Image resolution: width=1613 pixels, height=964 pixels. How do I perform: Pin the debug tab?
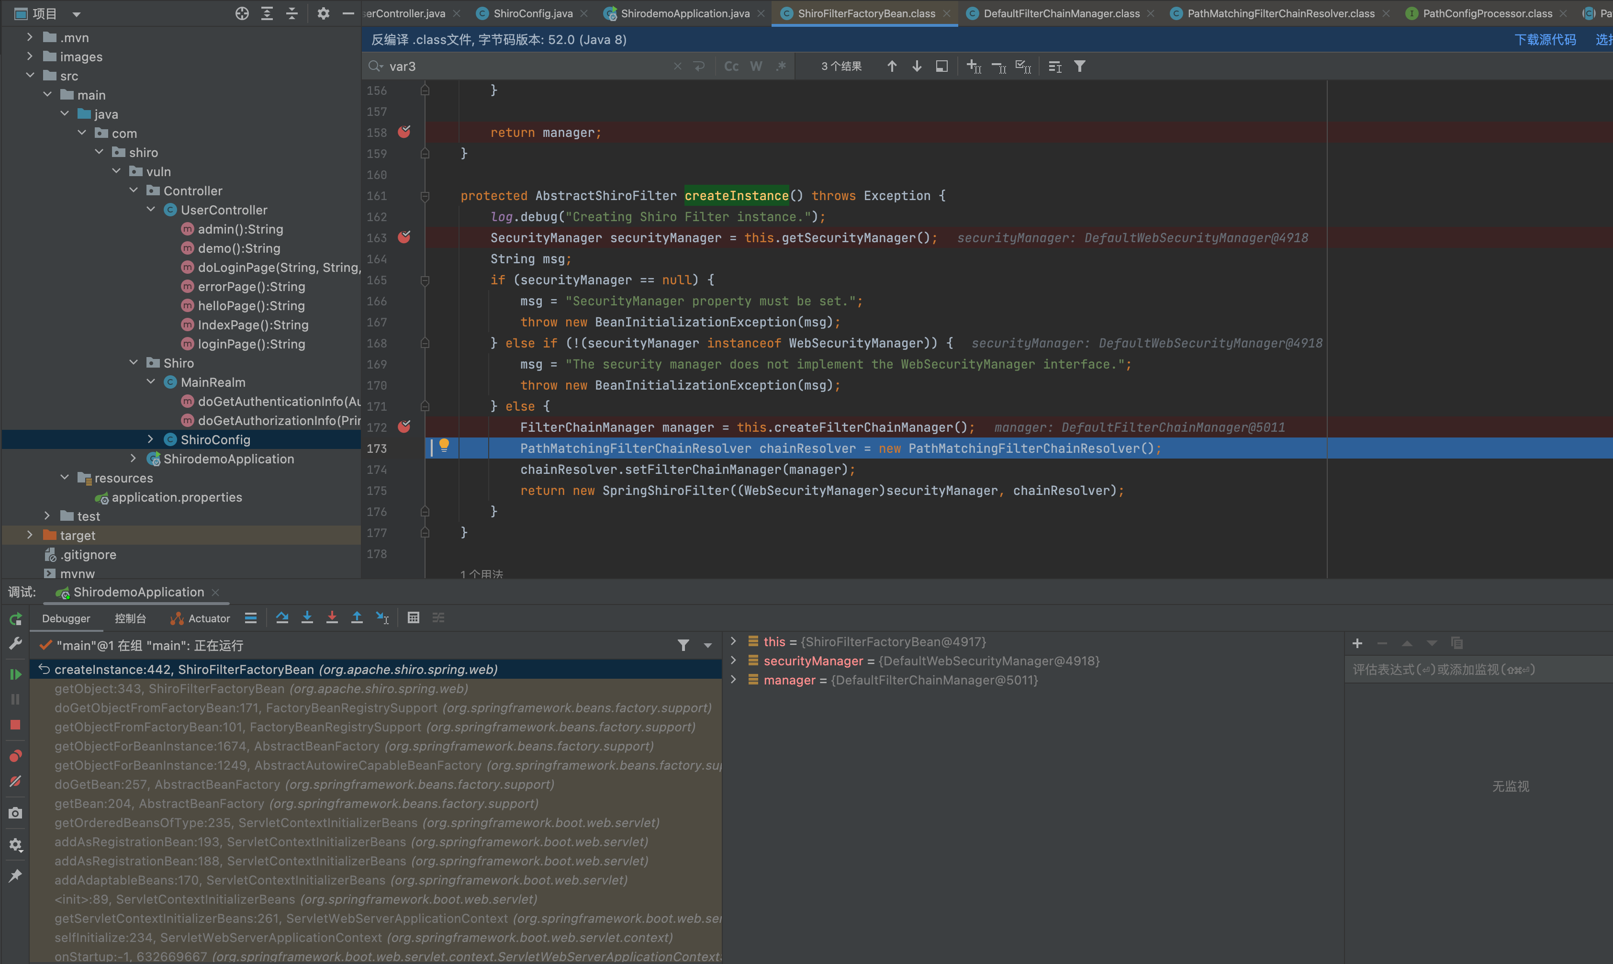[x=16, y=875]
